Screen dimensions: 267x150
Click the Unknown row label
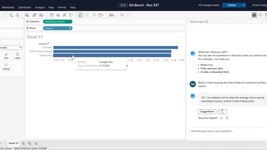point(47,47)
